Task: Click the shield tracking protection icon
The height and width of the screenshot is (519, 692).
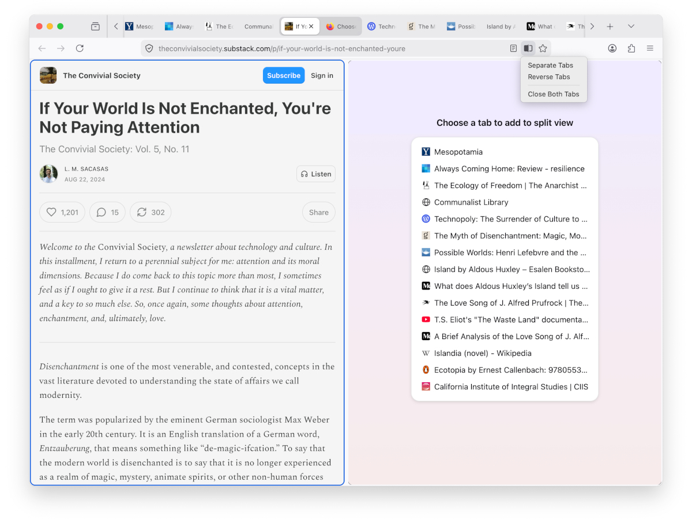Action: (x=149, y=48)
